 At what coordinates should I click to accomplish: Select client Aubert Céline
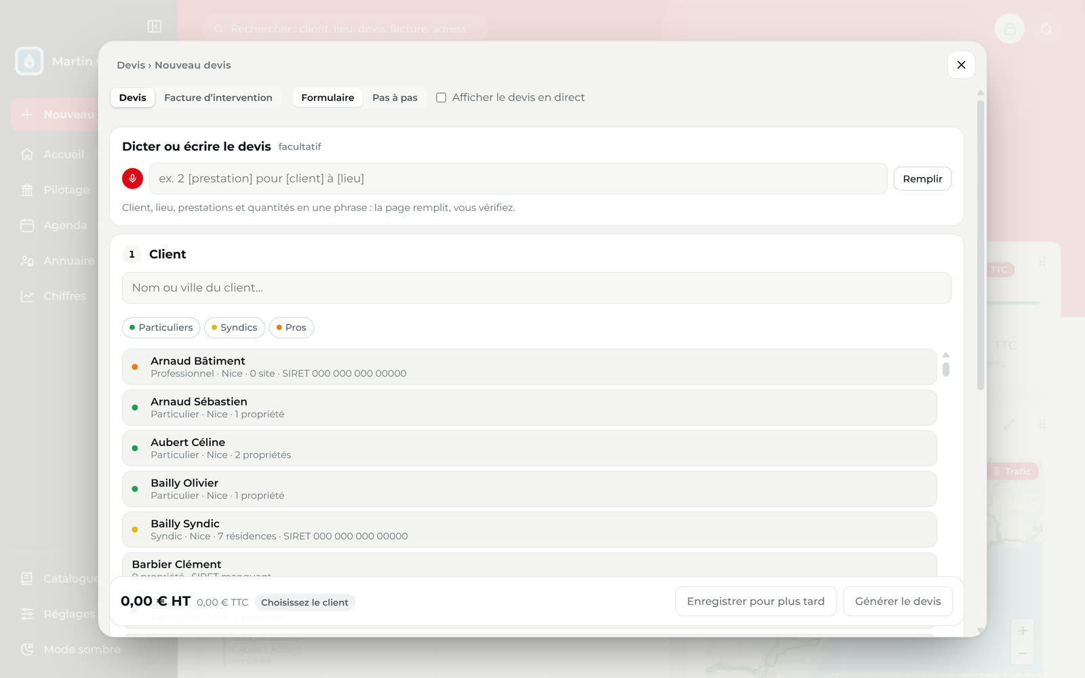530,448
